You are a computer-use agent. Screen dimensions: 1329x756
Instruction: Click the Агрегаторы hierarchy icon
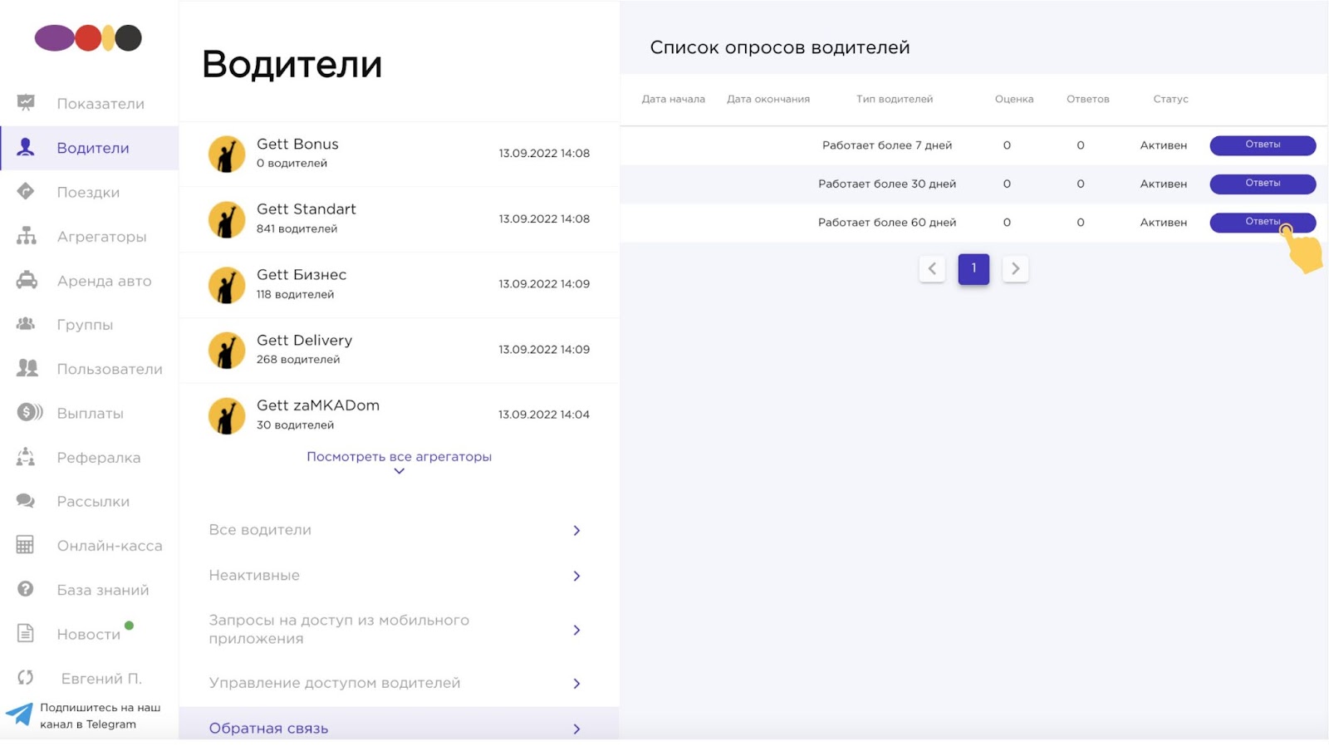[26, 236]
